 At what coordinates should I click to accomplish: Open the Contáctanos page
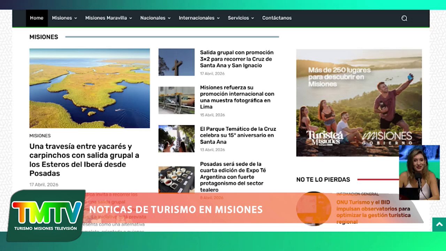click(277, 18)
